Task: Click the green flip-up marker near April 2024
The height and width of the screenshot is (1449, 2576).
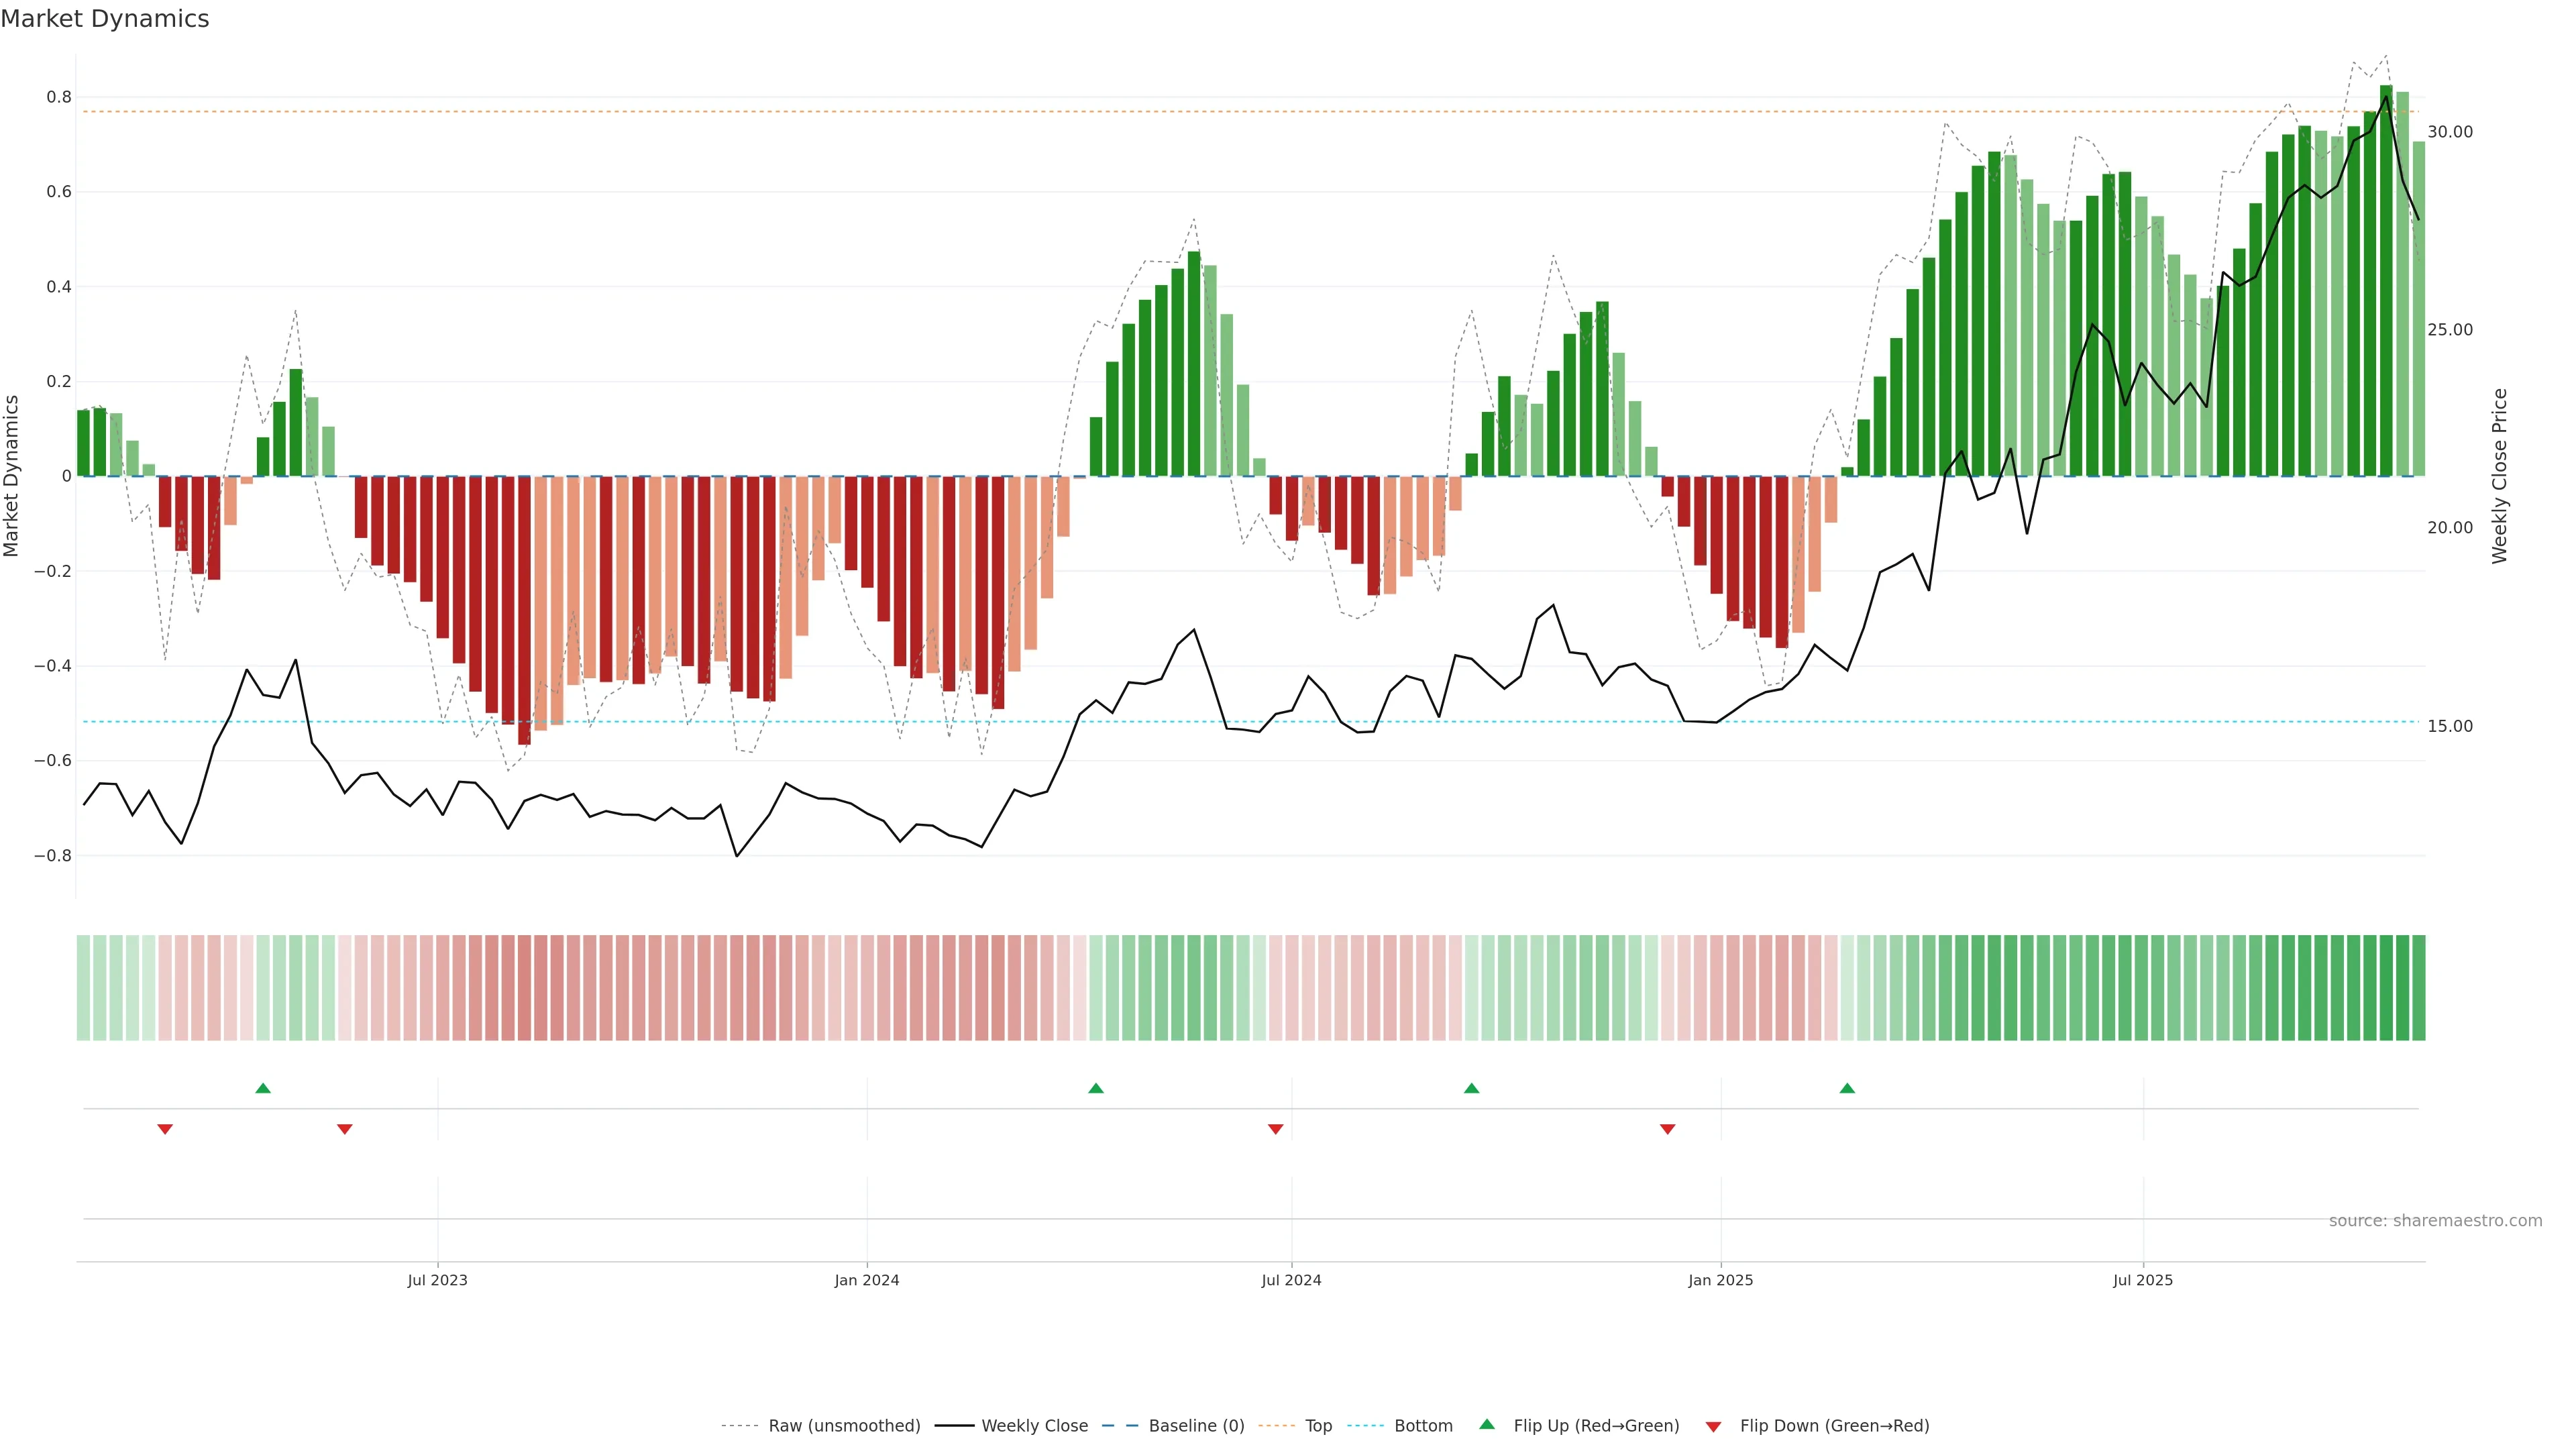Action: (1096, 1088)
